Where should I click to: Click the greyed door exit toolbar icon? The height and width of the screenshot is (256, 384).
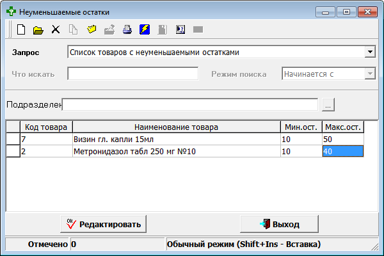coord(163,29)
